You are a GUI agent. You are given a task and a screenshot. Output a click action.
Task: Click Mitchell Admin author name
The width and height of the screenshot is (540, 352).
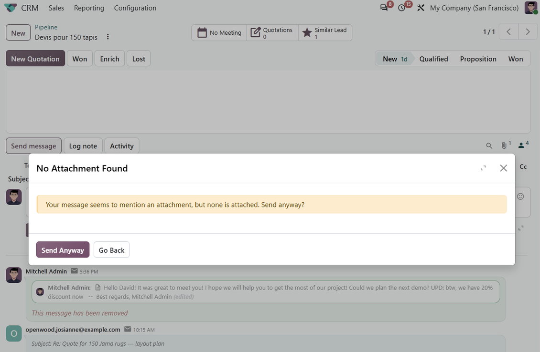pyautogui.click(x=46, y=271)
